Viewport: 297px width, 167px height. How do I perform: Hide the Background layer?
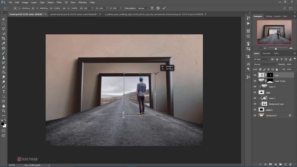click(255, 116)
